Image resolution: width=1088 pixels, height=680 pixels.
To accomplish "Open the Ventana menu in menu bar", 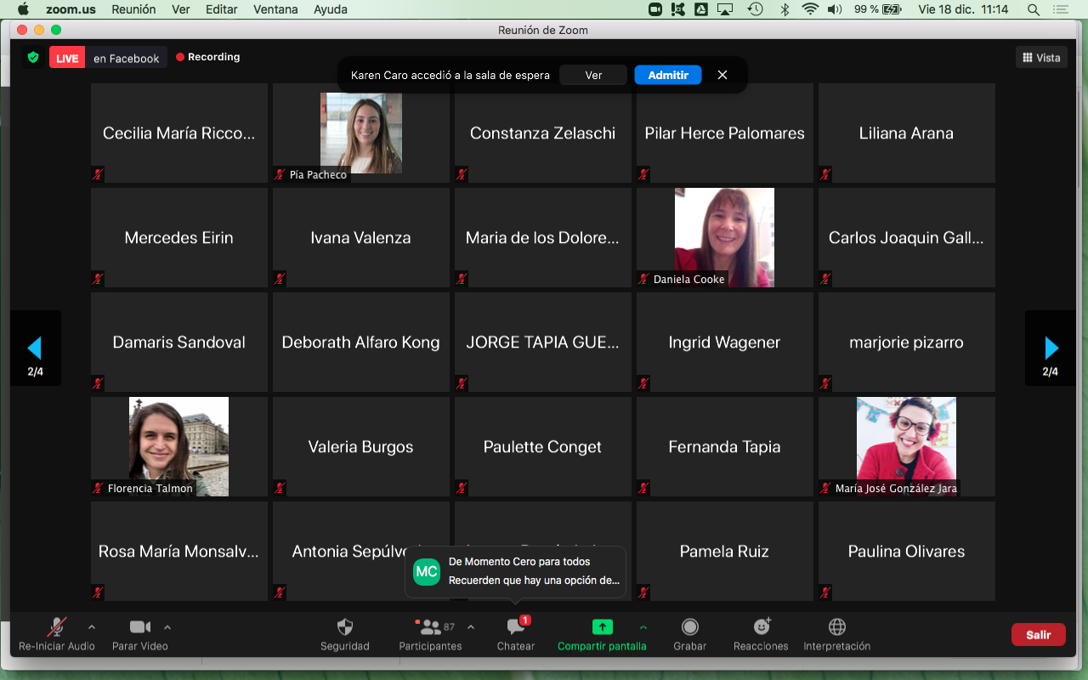I will pyautogui.click(x=275, y=9).
